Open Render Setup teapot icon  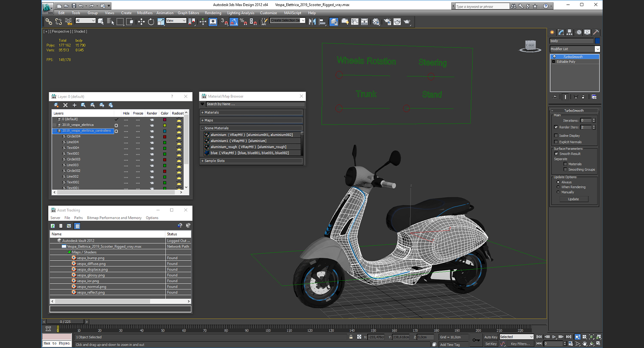[x=387, y=21]
